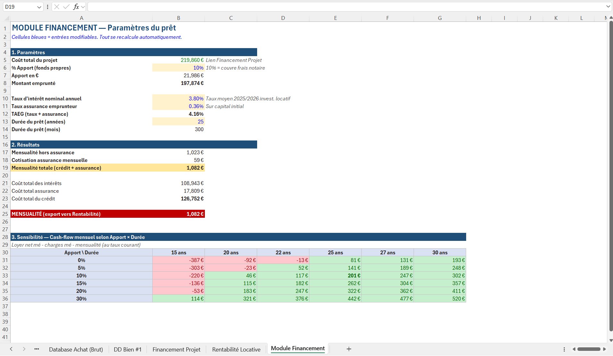Open sheet tab bar options dots
This screenshot has height=356, width=613.
[564, 349]
